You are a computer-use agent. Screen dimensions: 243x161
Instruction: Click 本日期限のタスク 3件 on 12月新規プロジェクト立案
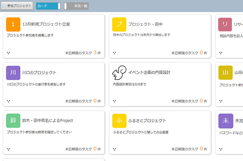(x=83, y=53)
